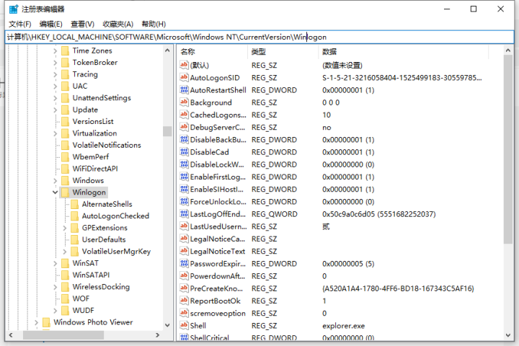Screen dimensions: 519x346
Task: Click values pane scroll-down arrow
Action: click(x=508, y=335)
